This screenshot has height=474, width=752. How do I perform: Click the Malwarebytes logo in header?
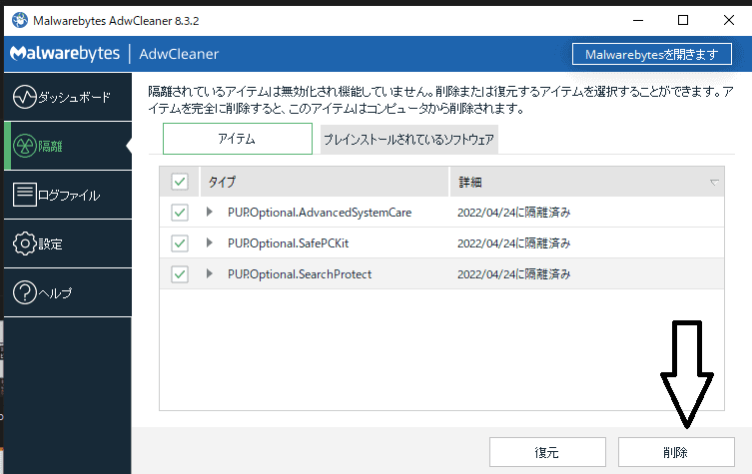pos(65,53)
